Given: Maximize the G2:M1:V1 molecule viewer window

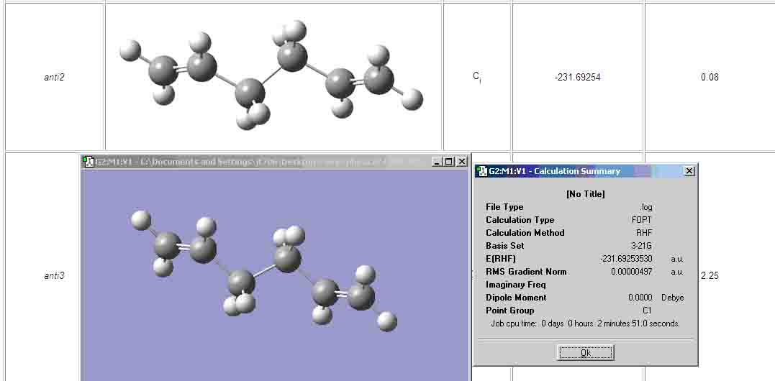Looking at the screenshot, I should tap(449, 161).
